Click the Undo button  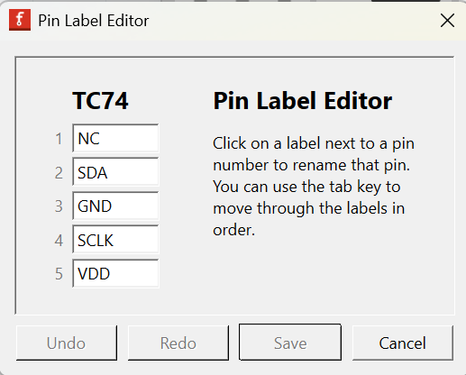(67, 343)
